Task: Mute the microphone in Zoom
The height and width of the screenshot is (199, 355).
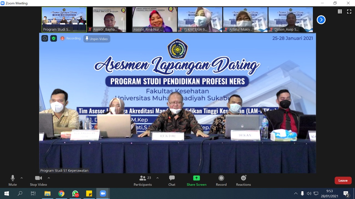Action: tap(12, 181)
